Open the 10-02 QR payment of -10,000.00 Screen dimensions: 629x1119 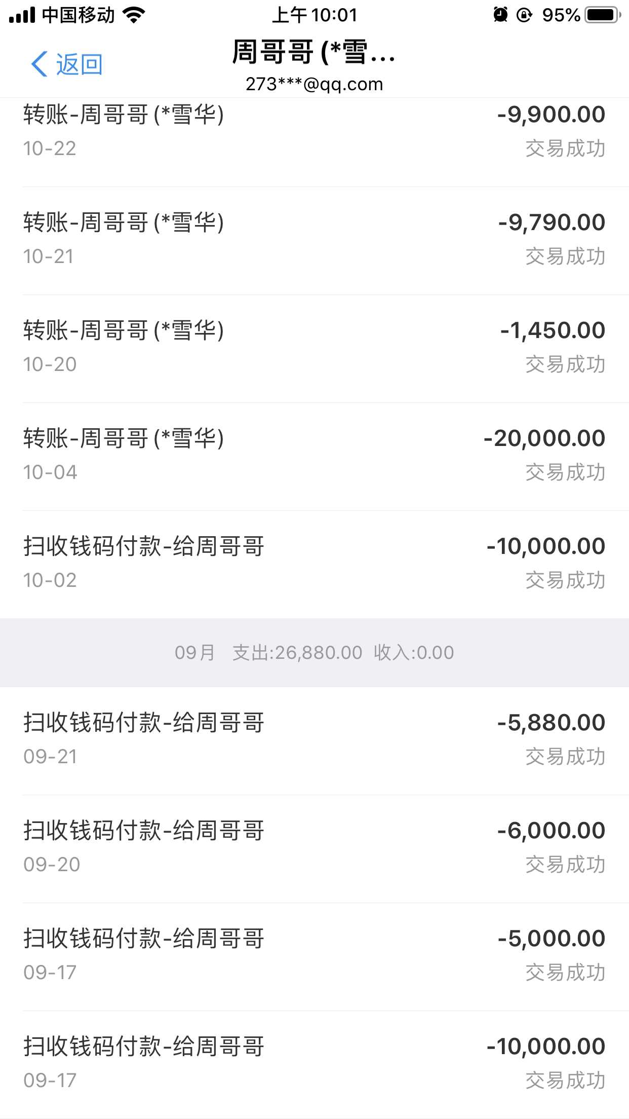tap(314, 563)
